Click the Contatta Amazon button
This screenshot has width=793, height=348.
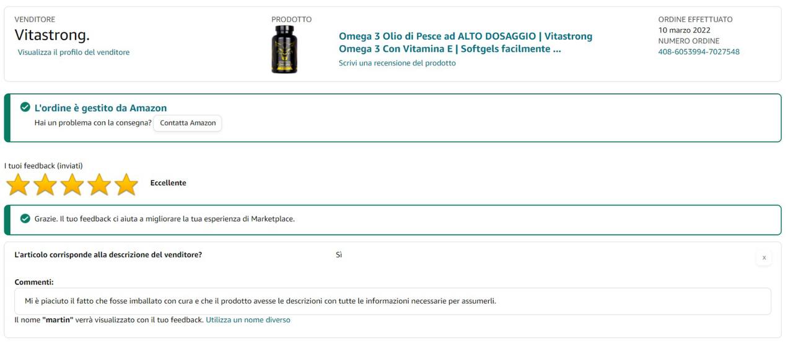(x=188, y=123)
